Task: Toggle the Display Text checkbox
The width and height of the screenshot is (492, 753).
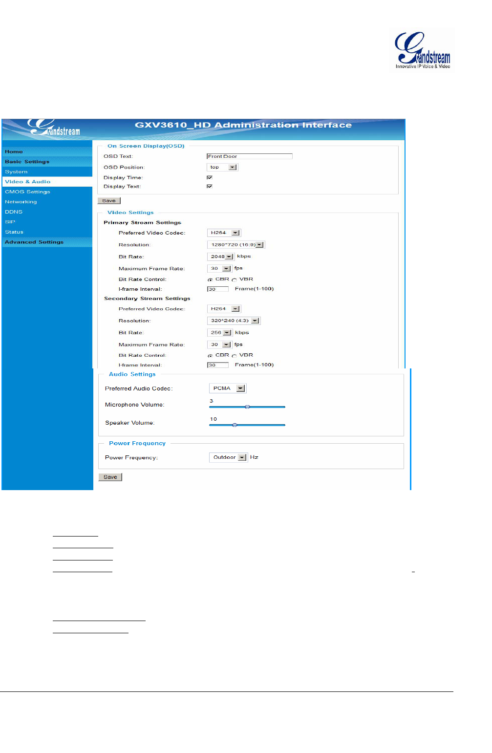Action: tap(210, 186)
